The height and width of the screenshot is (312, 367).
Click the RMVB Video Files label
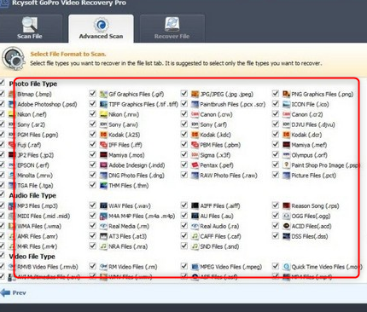click(48, 267)
